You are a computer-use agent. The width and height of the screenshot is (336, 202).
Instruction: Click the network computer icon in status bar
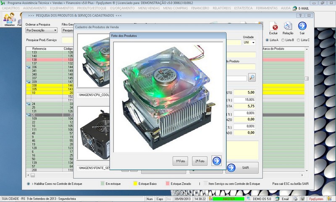302,199
